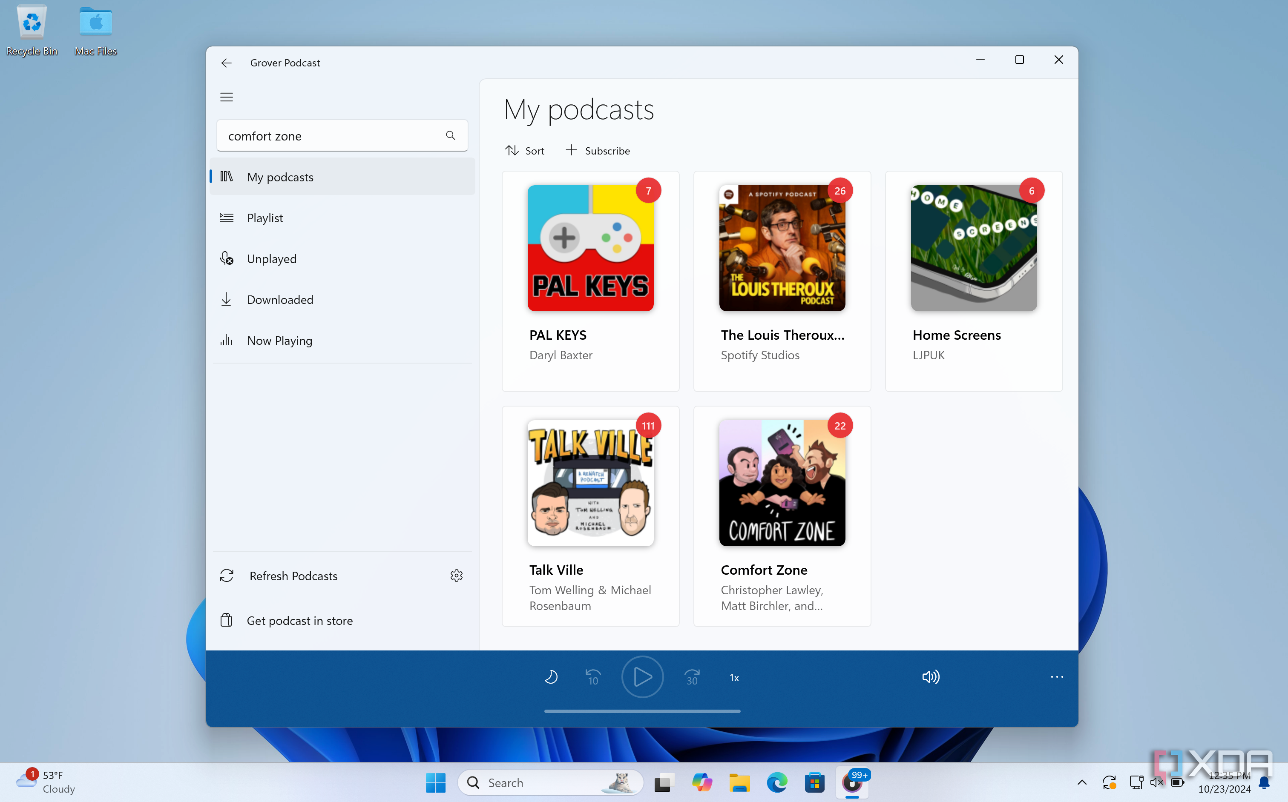The height and width of the screenshot is (802, 1288).
Task: Skip forward 30 seconds
Action: coord(692,677)
